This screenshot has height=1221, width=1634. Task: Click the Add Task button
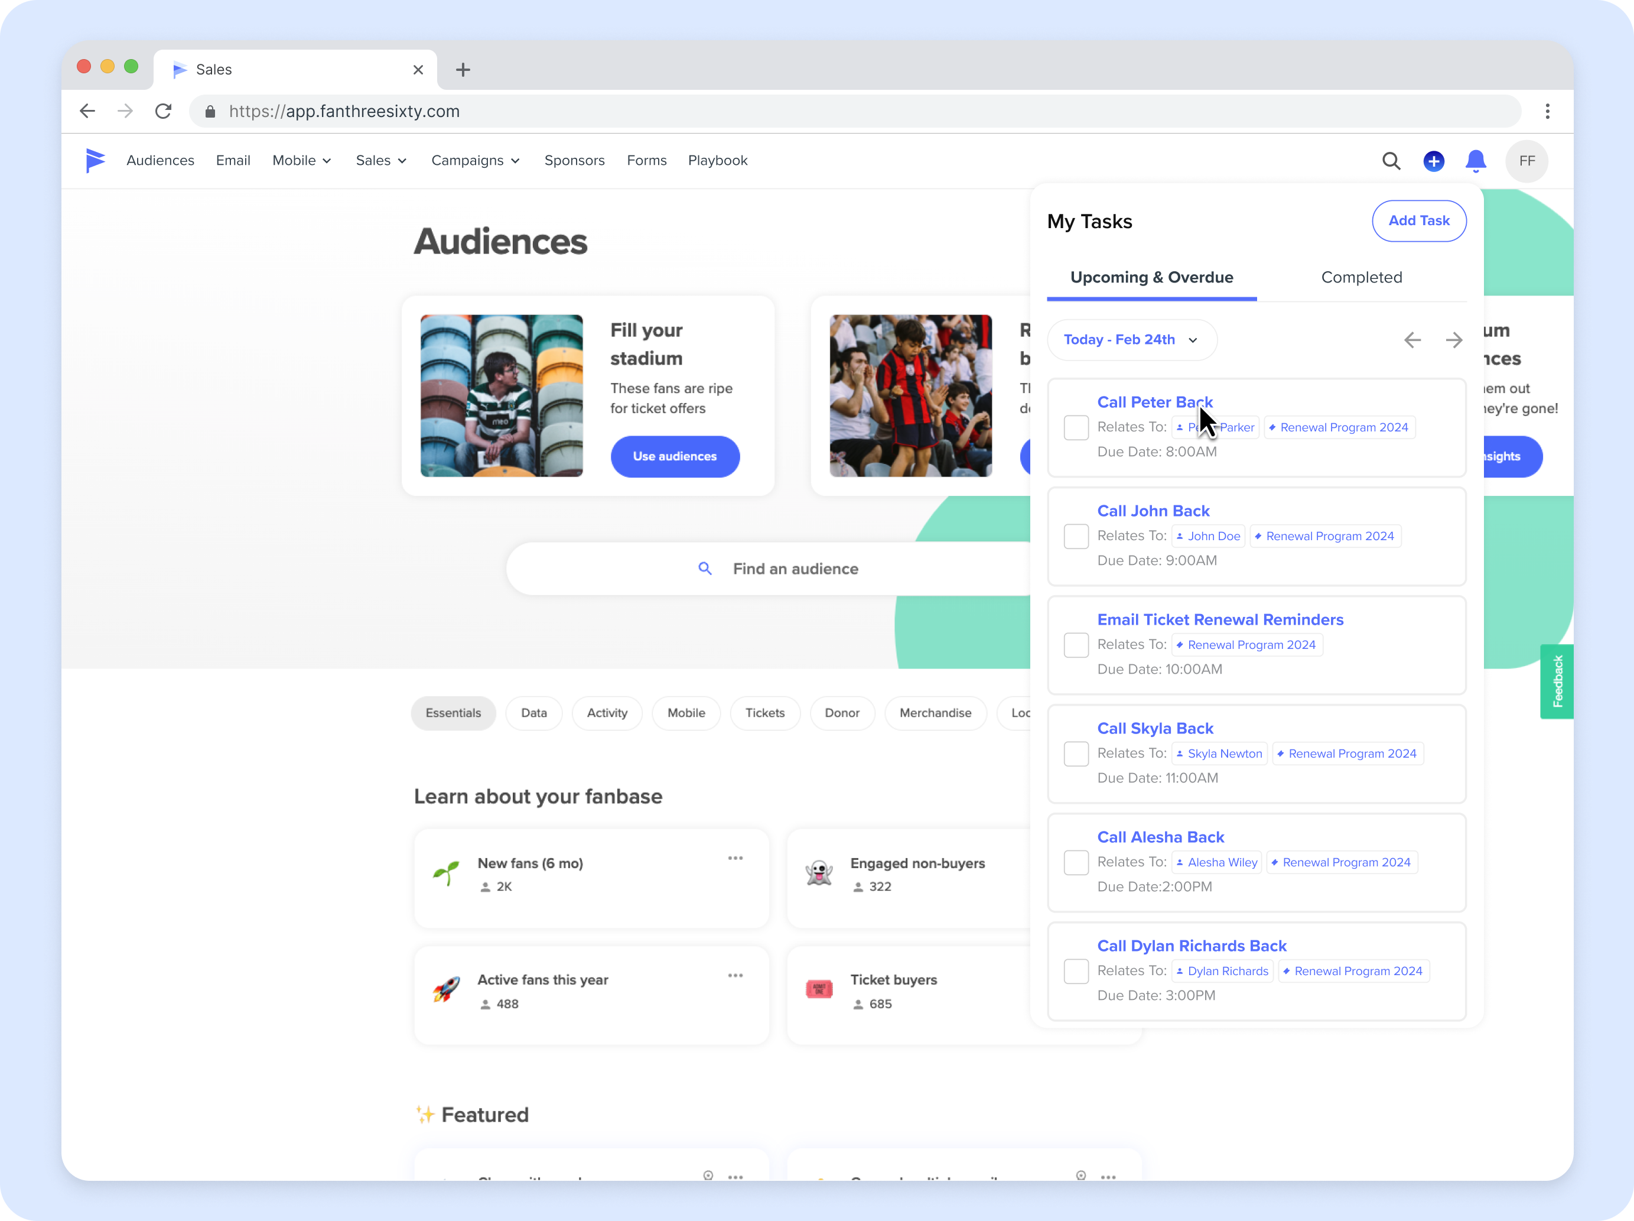[1418, 221]
